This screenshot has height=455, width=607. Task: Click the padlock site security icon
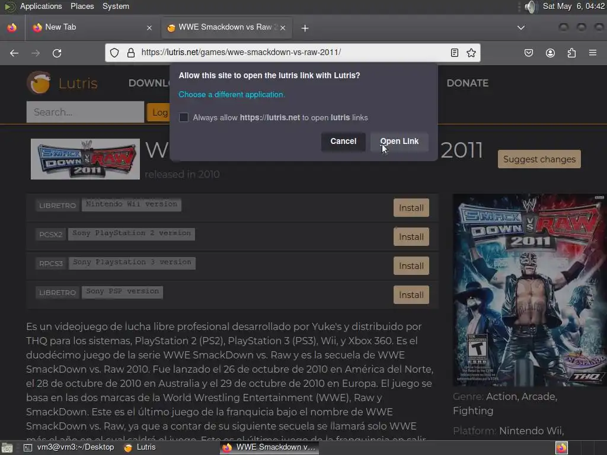pyautogui.click(x=131, y=53)
